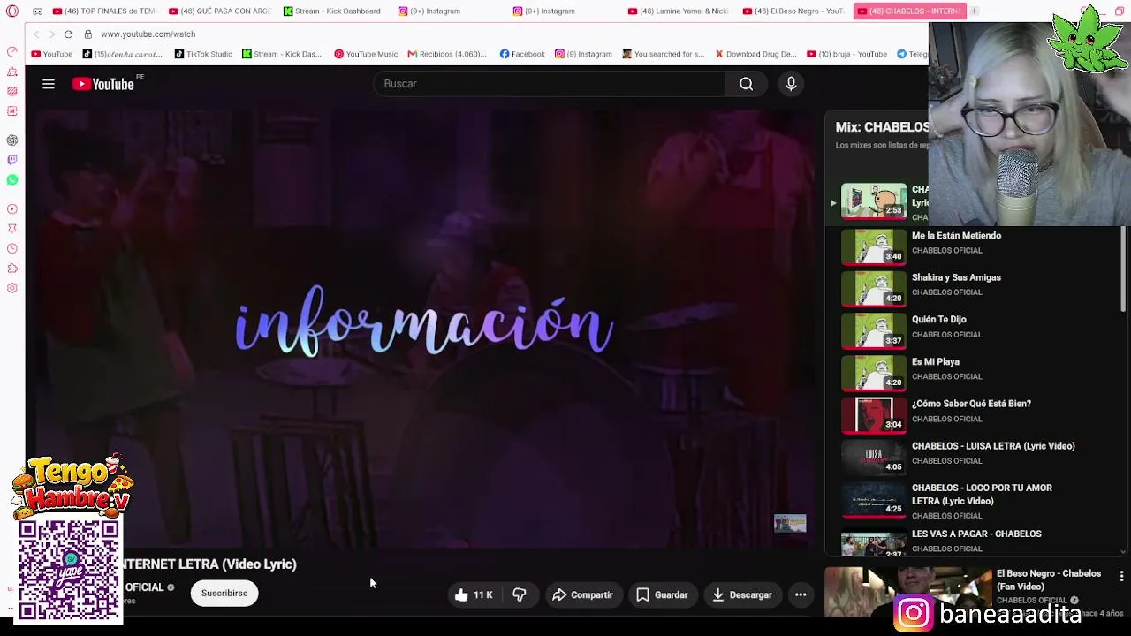Open the bruja - YouTube bookmark

846,54
